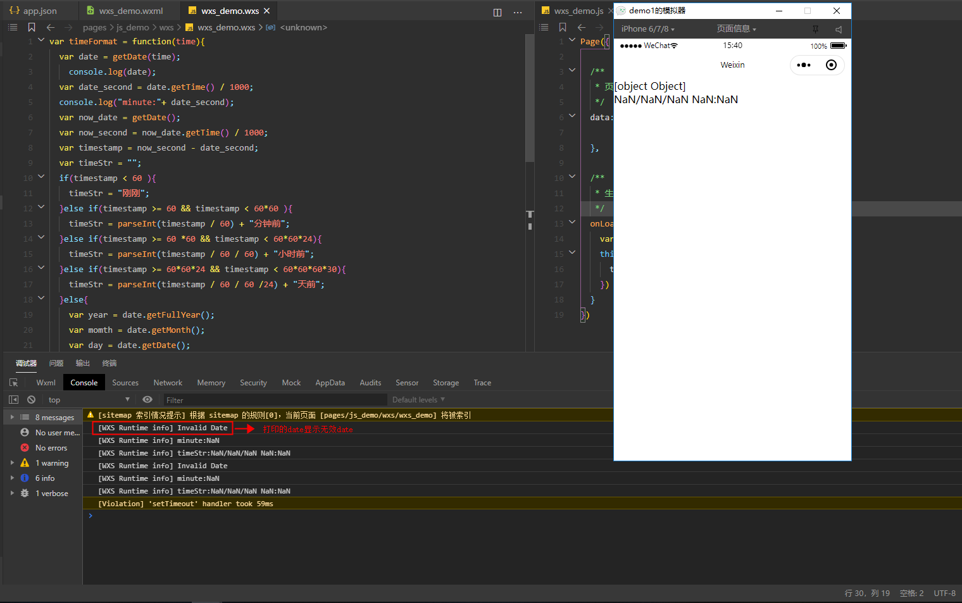Open the 页面信息 dropdown
This screenshot has width=962, height=603.
(737, 29)
